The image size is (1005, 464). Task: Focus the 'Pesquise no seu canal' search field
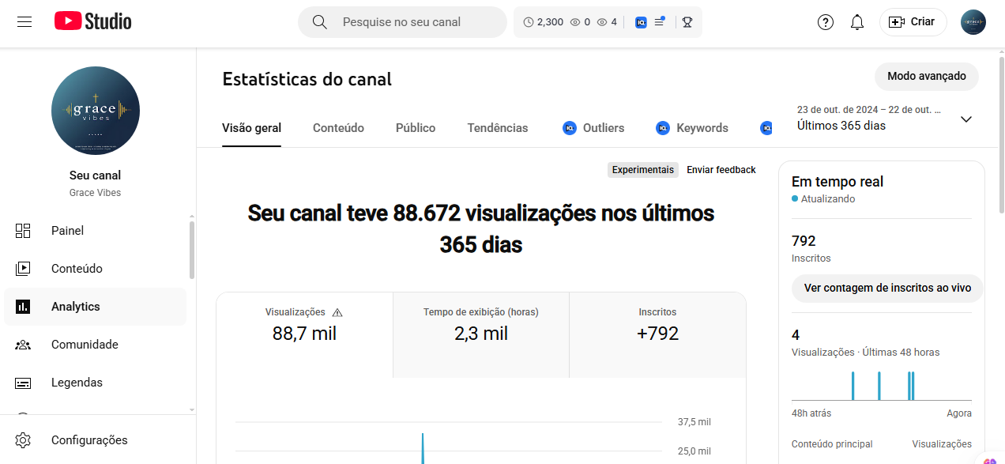[402, 22]
